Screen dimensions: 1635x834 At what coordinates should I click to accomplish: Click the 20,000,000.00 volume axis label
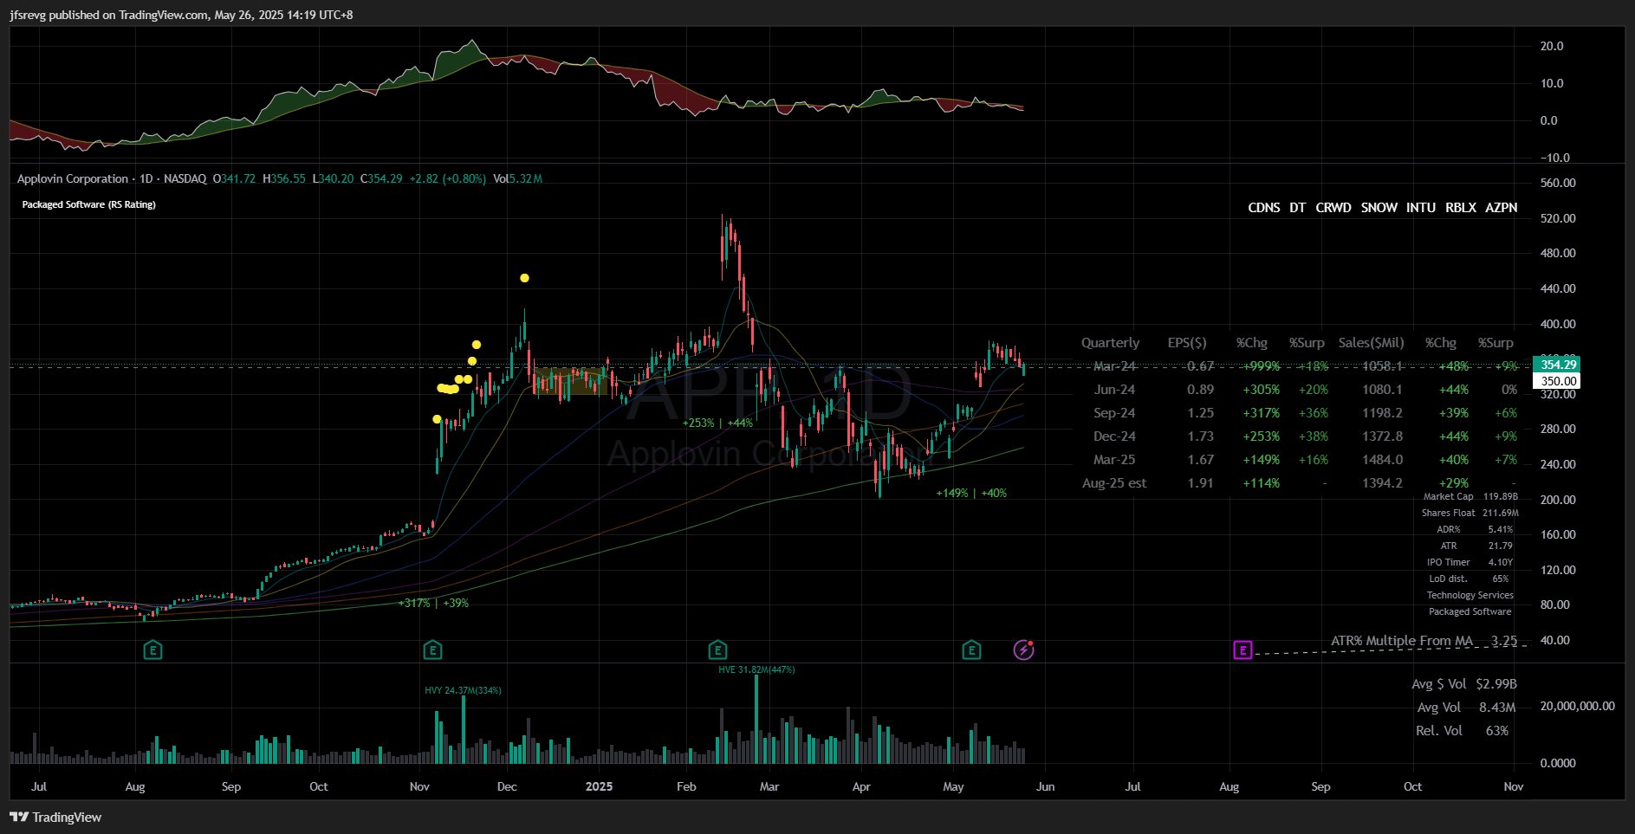(1577, 707)
